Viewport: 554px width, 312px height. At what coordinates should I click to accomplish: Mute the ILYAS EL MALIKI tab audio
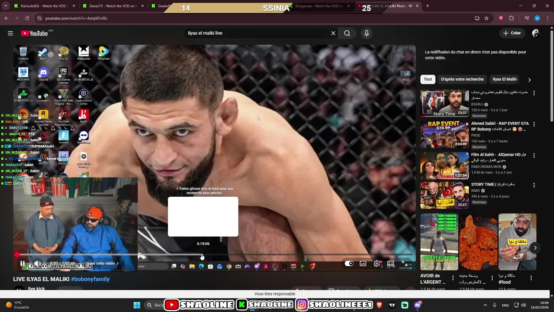coord(410,6)
